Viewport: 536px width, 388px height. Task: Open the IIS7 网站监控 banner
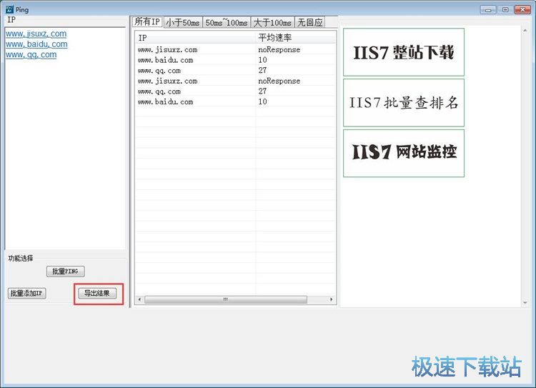pyautogui.click(x=404, y=153)
